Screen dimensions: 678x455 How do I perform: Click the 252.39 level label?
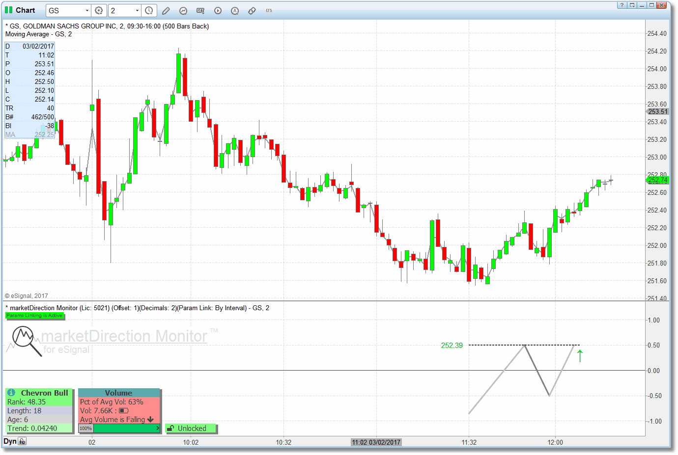452,346
